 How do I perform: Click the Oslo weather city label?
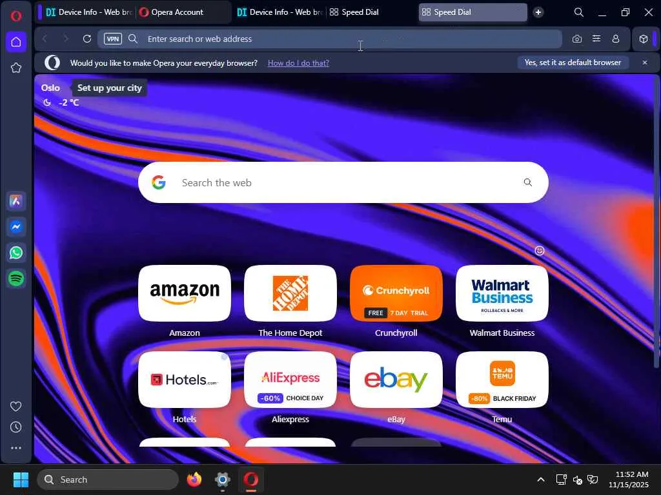[50, 88]
